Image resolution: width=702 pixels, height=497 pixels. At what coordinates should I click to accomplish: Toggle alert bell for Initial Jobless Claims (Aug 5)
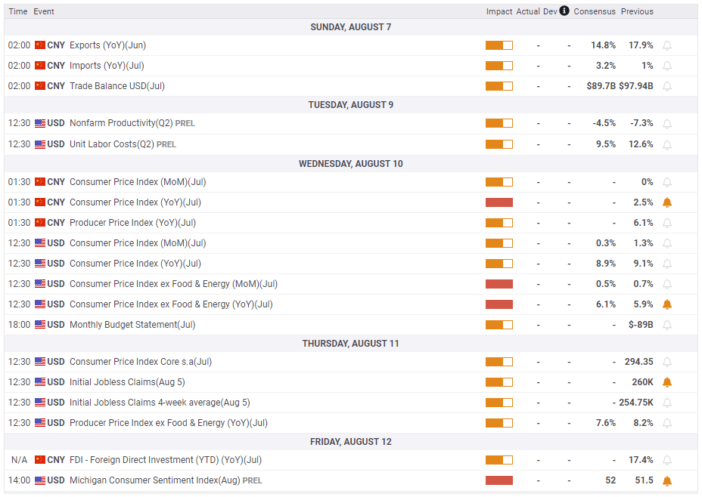(666, 382)
